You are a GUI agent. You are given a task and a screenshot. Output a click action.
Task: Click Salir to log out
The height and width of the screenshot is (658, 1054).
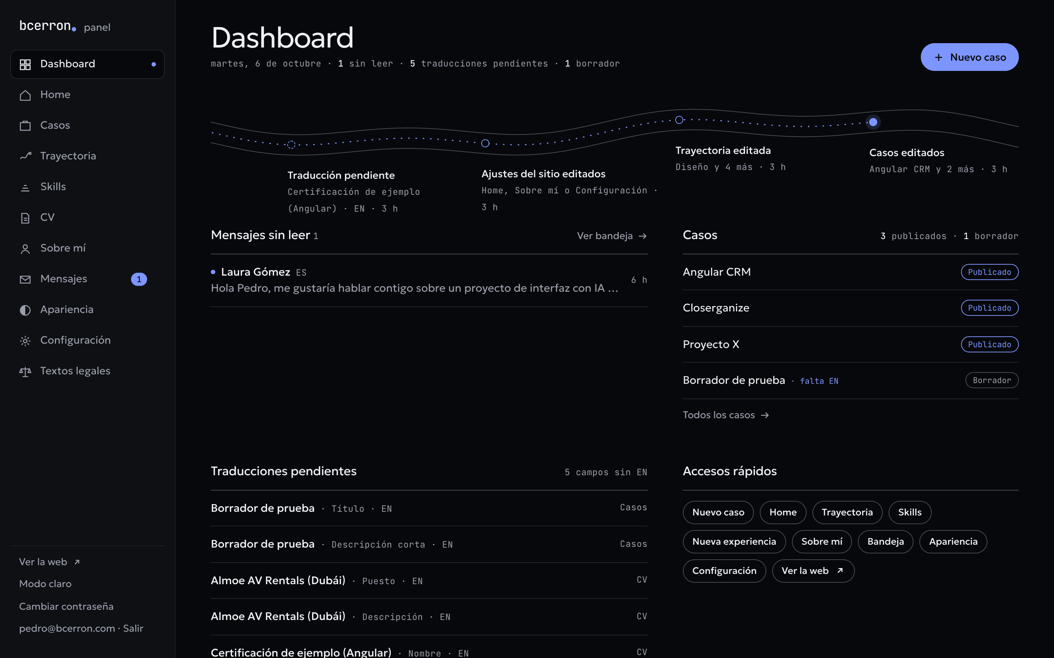(133, 628)
